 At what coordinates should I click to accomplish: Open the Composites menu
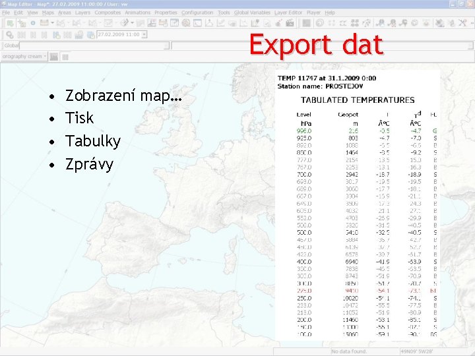(108, 13)
